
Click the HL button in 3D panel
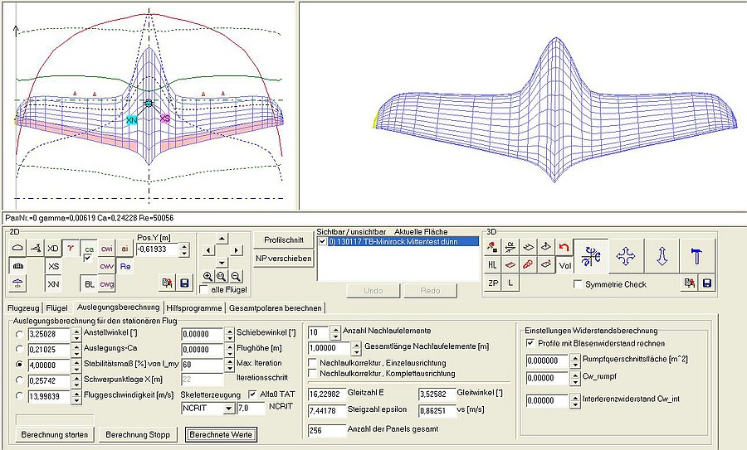[492, 264]
